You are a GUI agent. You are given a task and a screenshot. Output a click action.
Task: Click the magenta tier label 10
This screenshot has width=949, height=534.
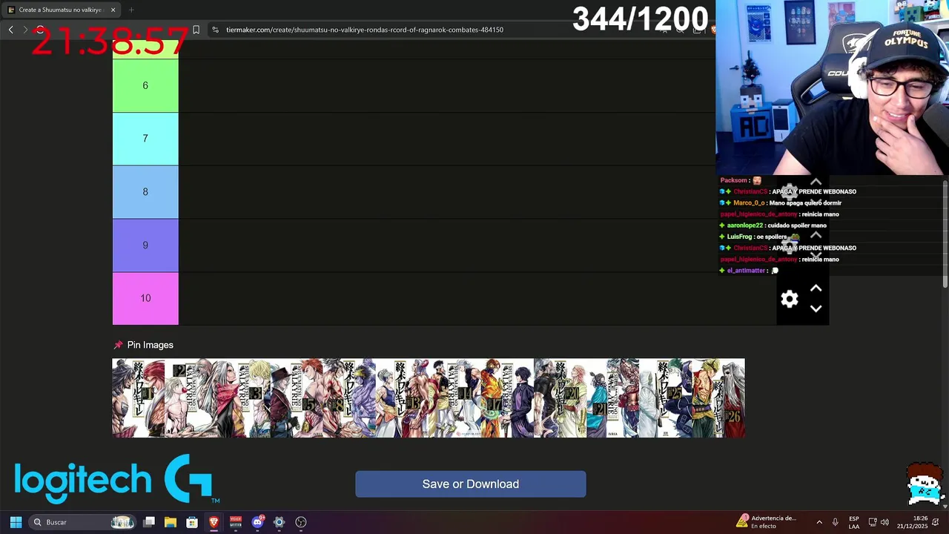tap(145, 299)
